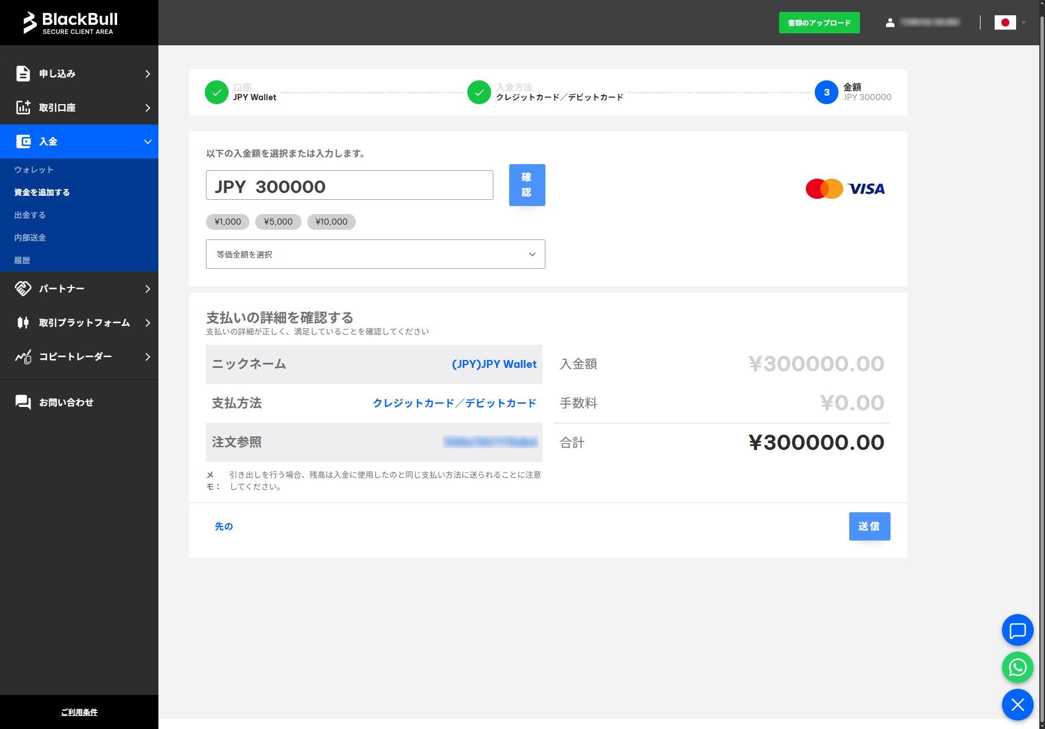Select the ¥10,000 amount chip
Image resolution: width=1045 pixels, height=729 pixels.
331,221
